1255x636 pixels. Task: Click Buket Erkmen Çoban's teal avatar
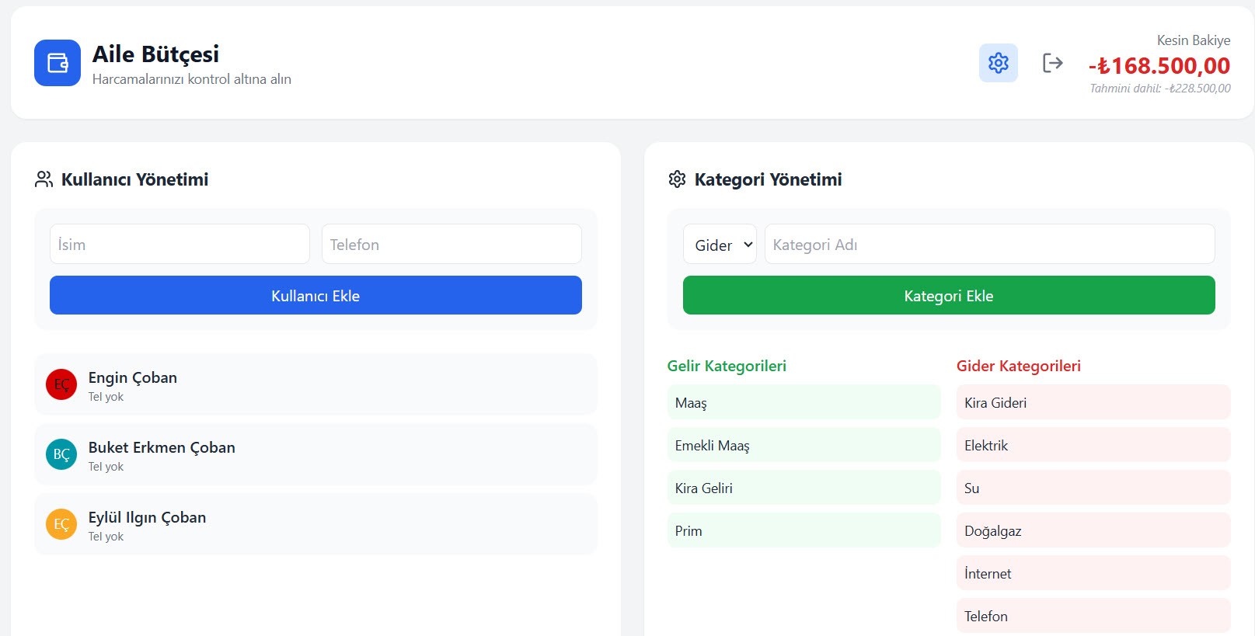pyautogui.click(x=61, y=454)
